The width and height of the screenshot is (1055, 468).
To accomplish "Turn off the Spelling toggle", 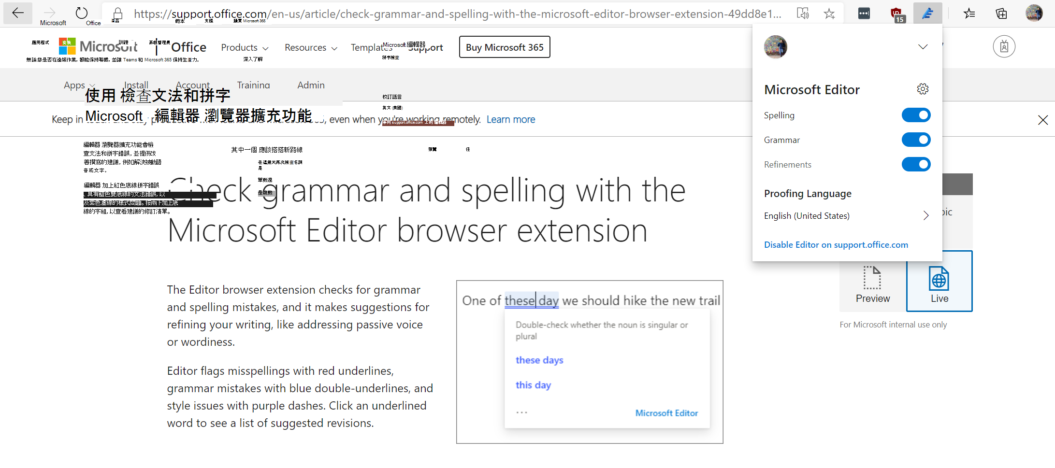I will tap(916, 115).
